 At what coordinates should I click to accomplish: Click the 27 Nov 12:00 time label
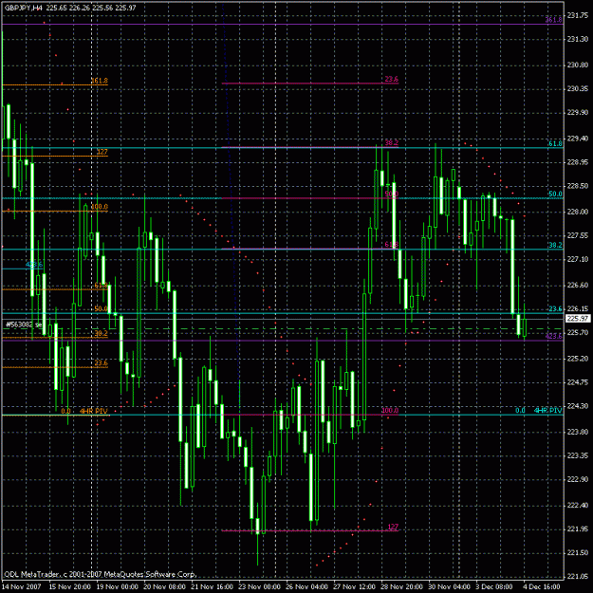click(x=354, y=587)
